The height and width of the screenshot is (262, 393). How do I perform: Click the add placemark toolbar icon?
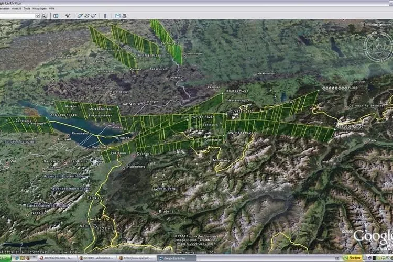tap(68, 16)
